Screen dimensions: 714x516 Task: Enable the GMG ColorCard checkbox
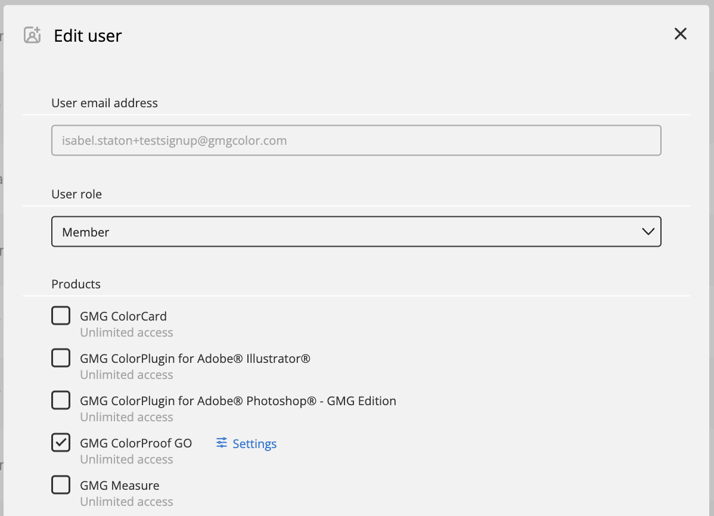click(61, 316)
